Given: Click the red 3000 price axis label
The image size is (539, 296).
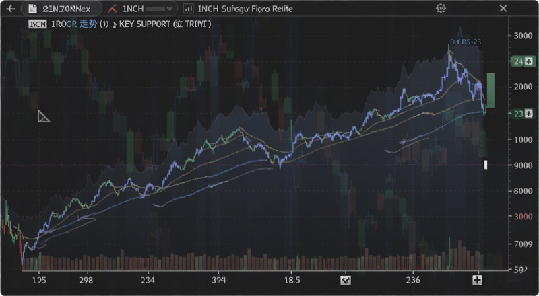Looking at the screenshot, I should 523,217.
